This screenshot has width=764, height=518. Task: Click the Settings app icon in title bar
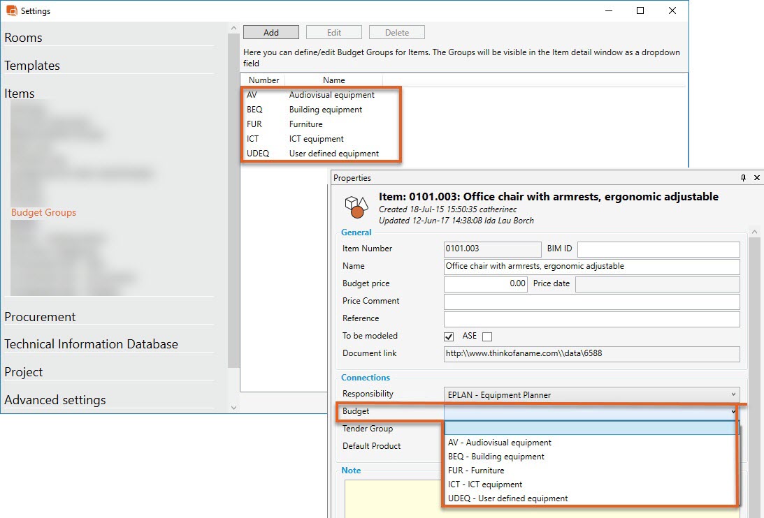coord(11,10)
